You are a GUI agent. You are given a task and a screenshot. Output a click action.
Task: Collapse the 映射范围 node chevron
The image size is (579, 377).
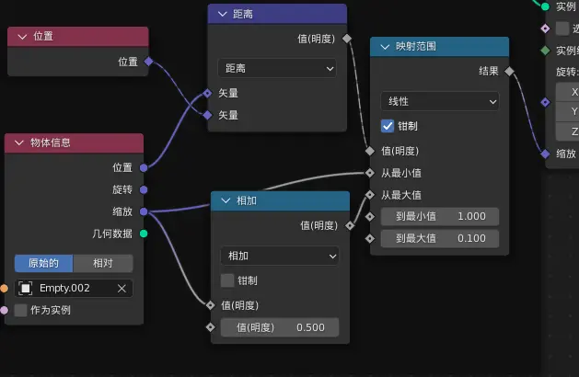385,47
